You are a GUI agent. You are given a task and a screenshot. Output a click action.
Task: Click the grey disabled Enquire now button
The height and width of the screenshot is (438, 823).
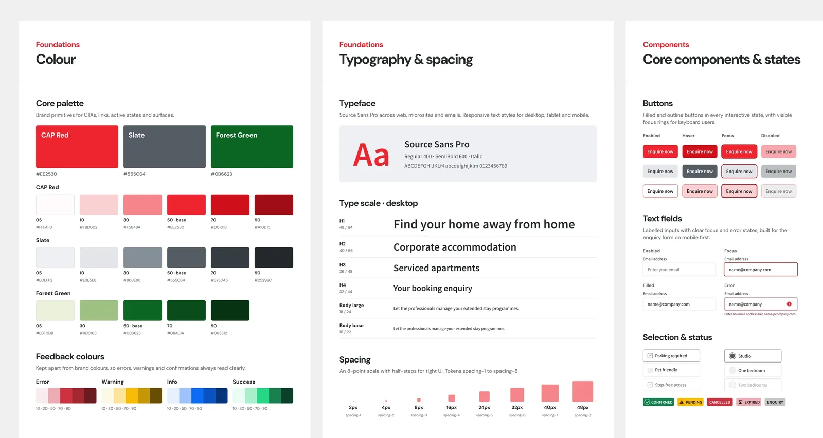(779, 172)
